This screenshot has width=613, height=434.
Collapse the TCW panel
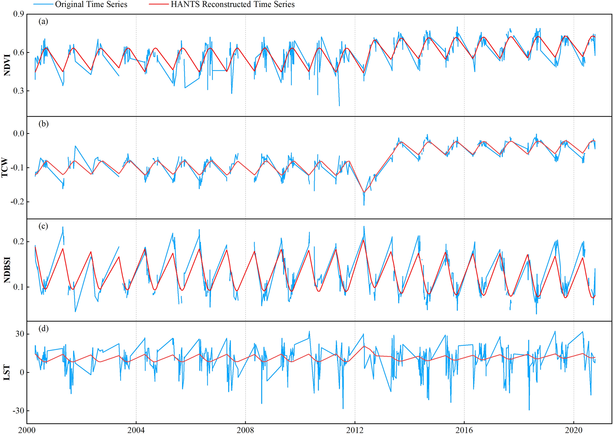pyautogui.click(x=305, y=168)
